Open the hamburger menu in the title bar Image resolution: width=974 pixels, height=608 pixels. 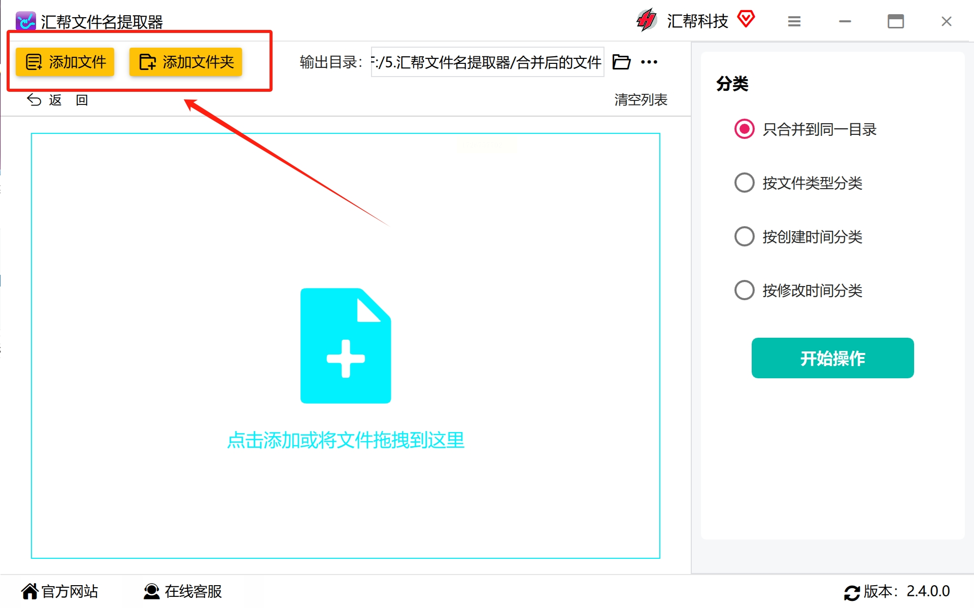click(x=794, y=21)
